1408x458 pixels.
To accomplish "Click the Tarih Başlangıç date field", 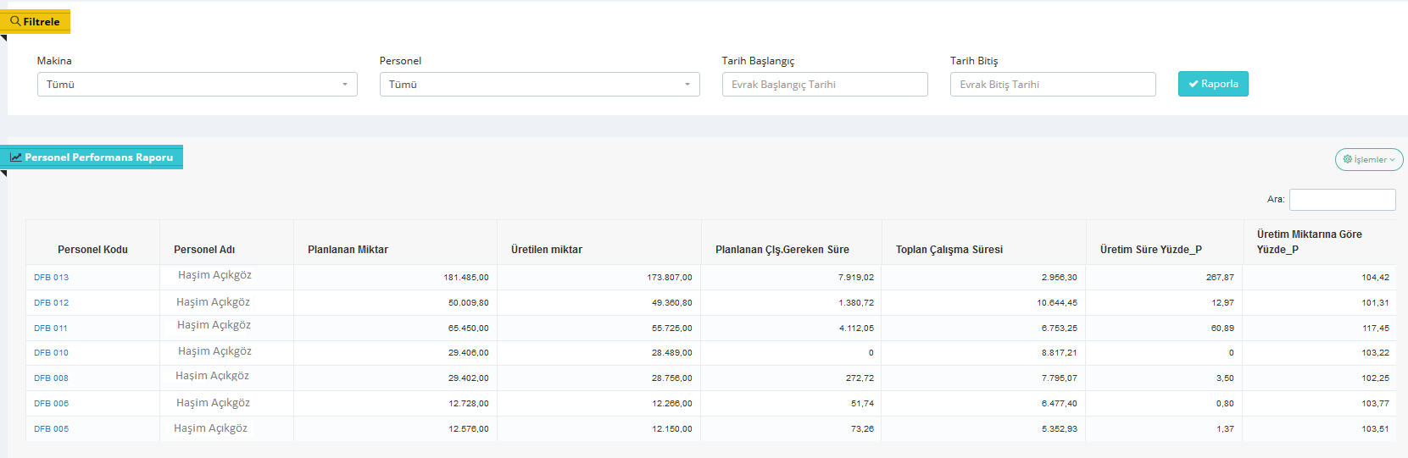I will [x=824, y=85].
